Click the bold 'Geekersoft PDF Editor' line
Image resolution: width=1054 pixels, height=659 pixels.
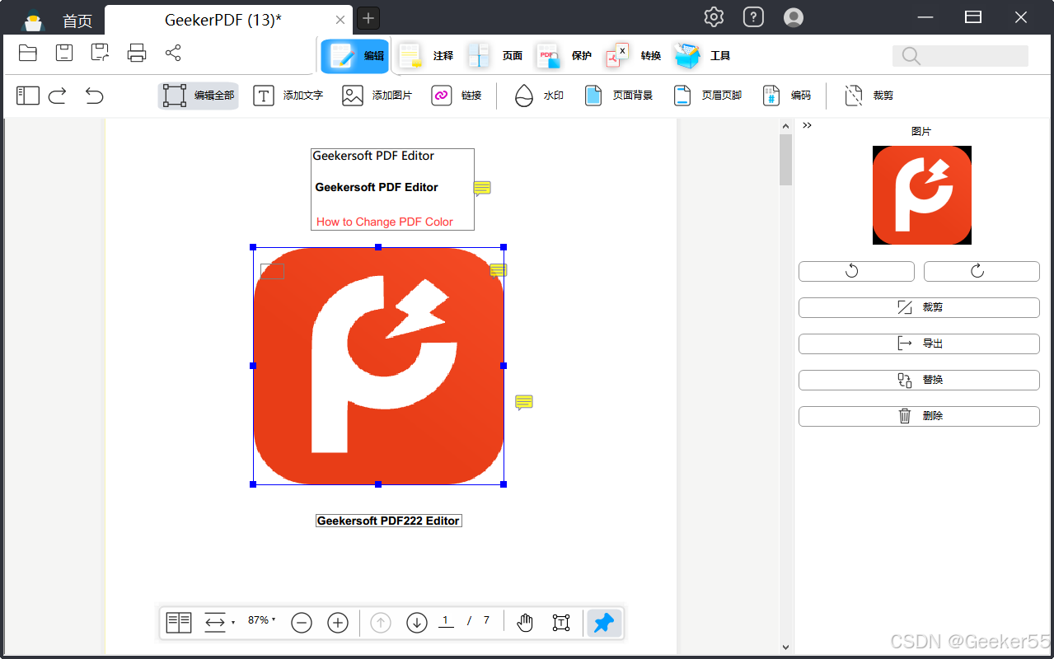point(377,187)
